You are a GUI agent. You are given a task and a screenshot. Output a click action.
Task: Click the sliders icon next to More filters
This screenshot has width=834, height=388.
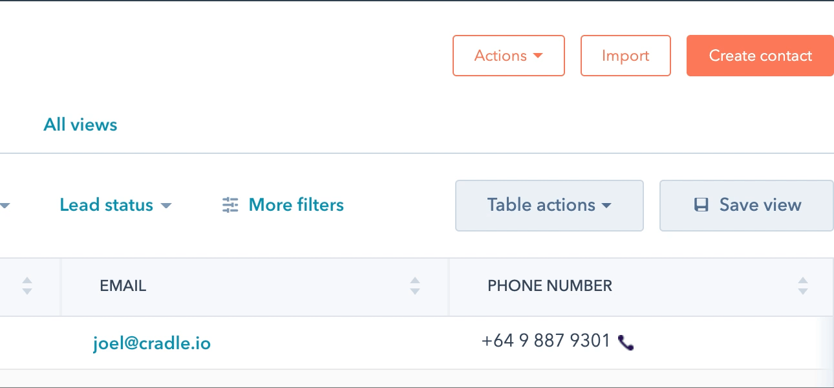(230, 206)
